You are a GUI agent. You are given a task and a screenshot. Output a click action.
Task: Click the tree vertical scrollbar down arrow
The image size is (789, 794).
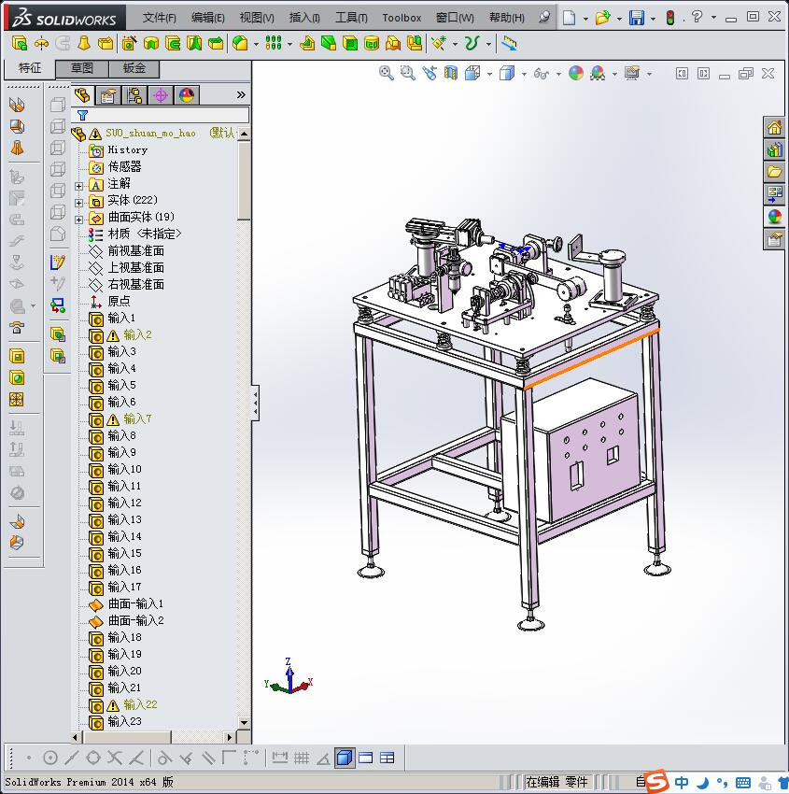pos(244,723)
